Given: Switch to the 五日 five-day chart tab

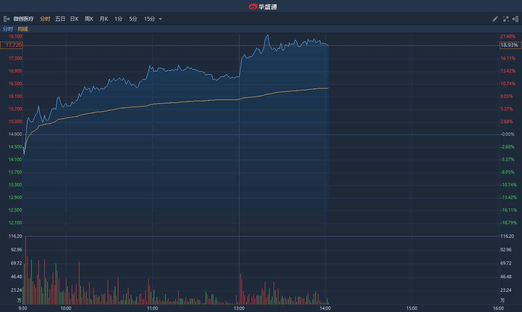Looking at the screenshot, I should [60, 19].
